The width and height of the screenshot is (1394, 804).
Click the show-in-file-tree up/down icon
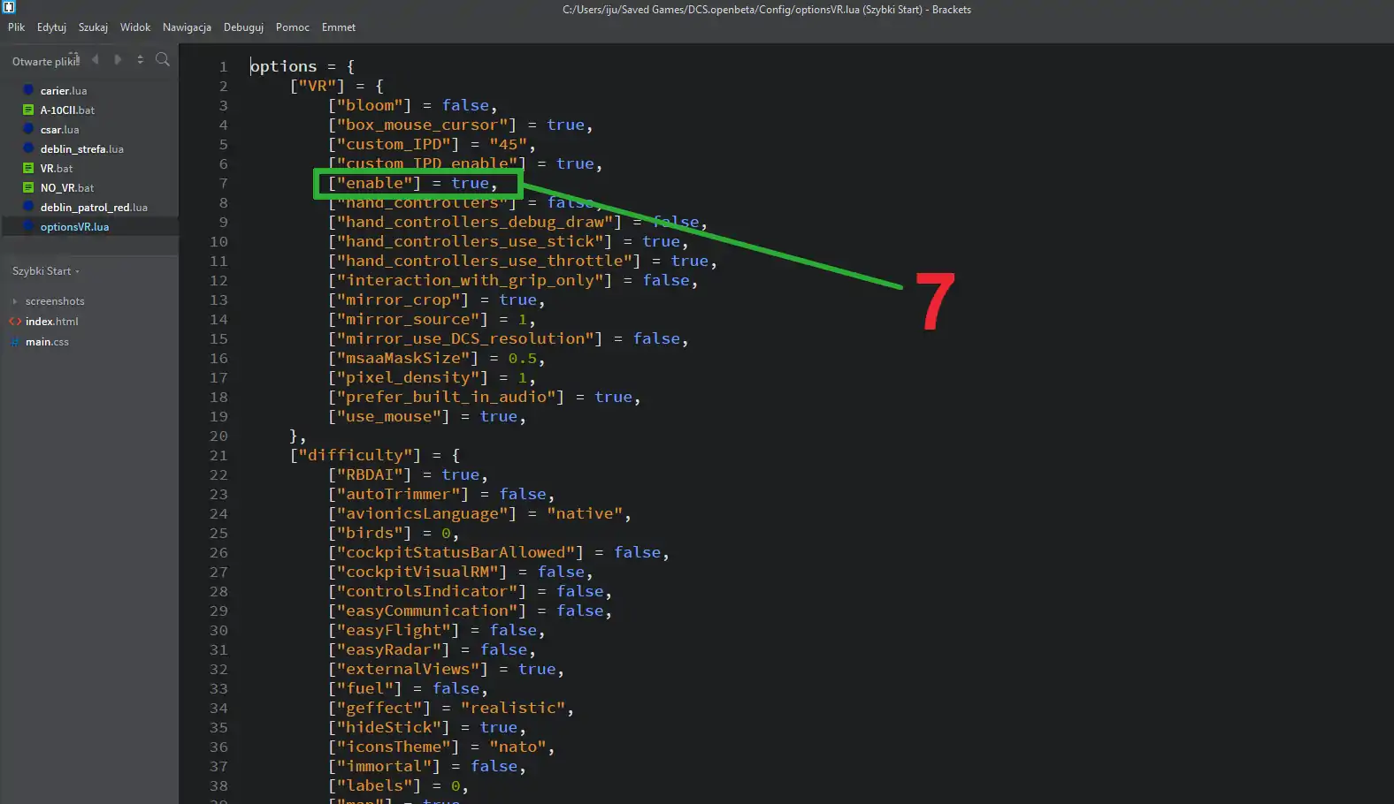140,59
